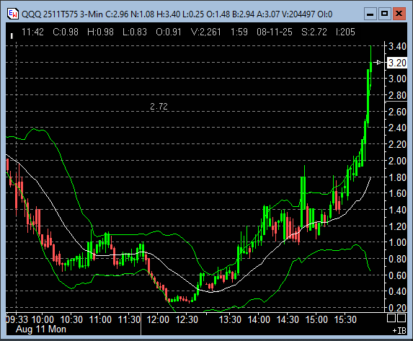Screen dimensions: 413x341
Task: Minimize the QQQ chart window
Action: click(370, 14)
